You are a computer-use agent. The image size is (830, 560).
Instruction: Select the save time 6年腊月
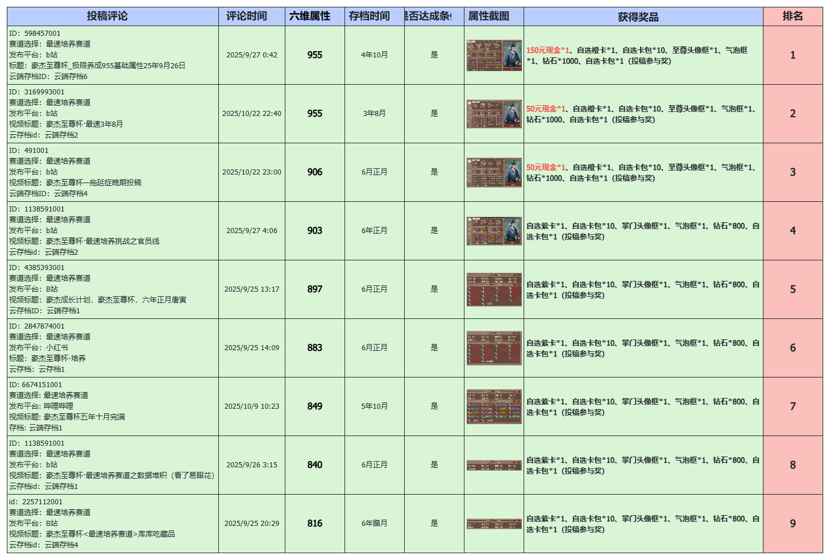point(375,524)
